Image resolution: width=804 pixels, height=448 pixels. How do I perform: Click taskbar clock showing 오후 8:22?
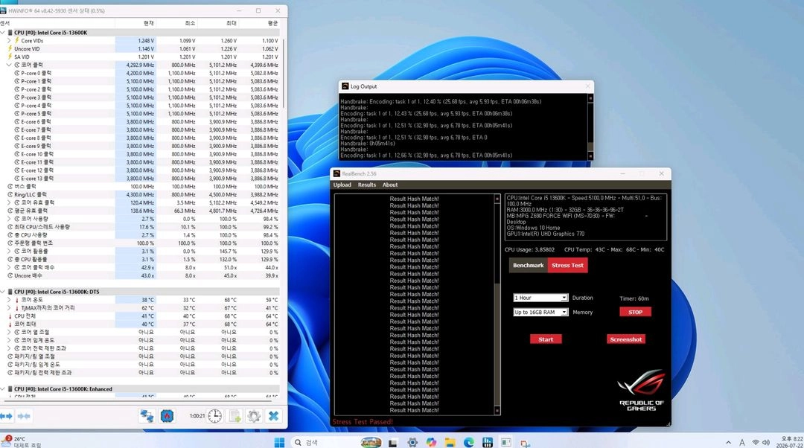[790, 442]
